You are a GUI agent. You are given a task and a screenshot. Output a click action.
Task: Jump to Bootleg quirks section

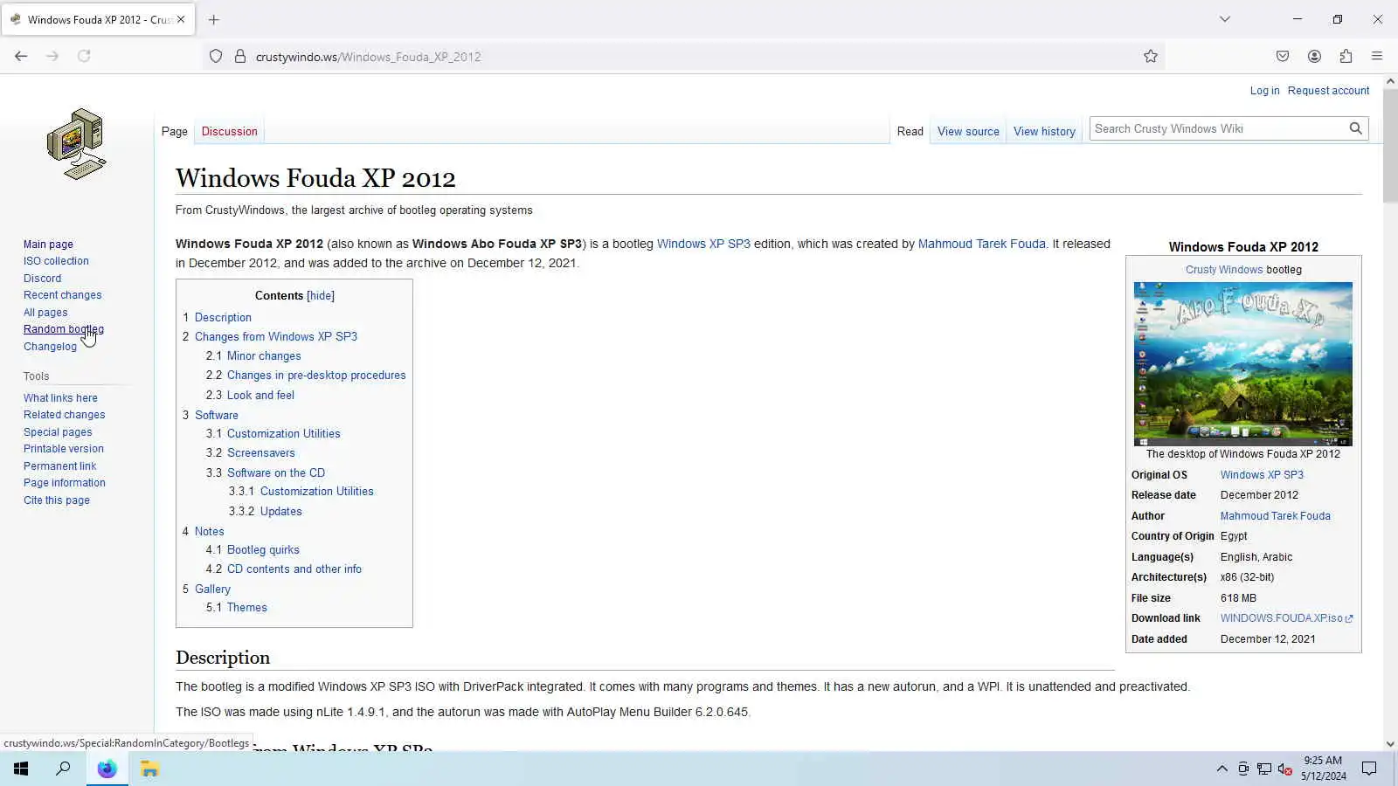pos(263,550)
